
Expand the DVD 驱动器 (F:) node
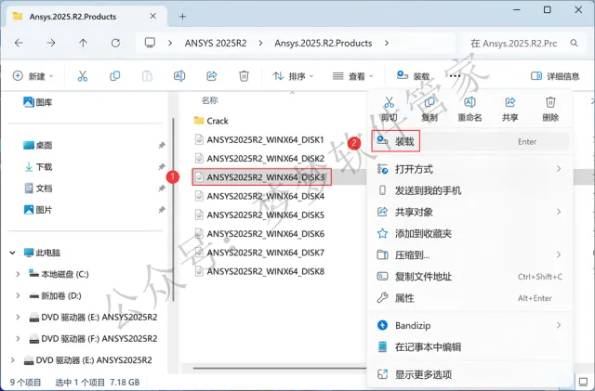point(18,338)
